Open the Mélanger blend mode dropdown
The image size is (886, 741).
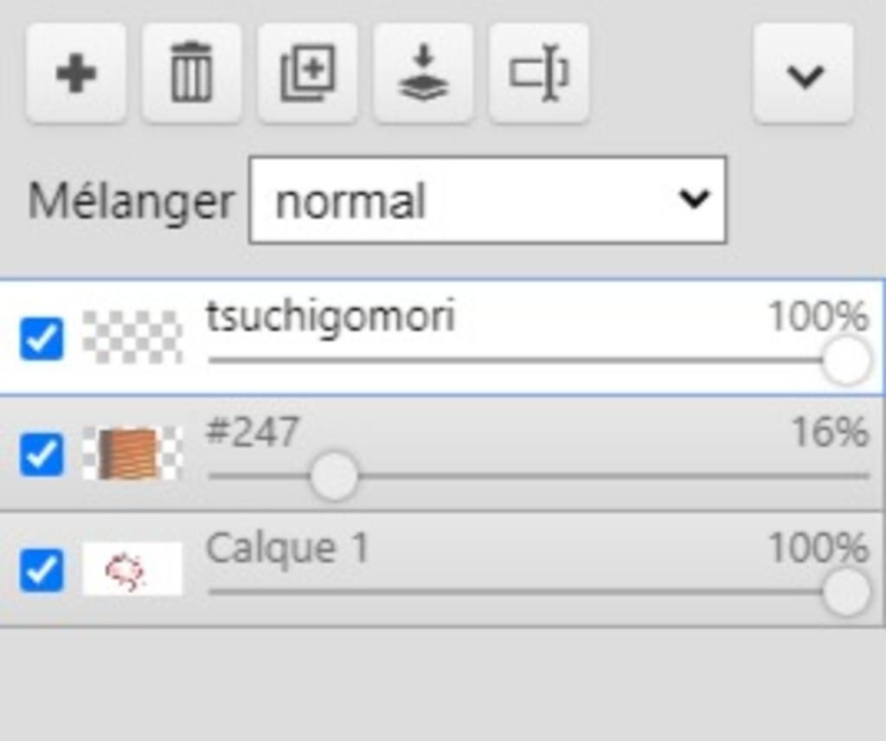[x=487, y=200]
